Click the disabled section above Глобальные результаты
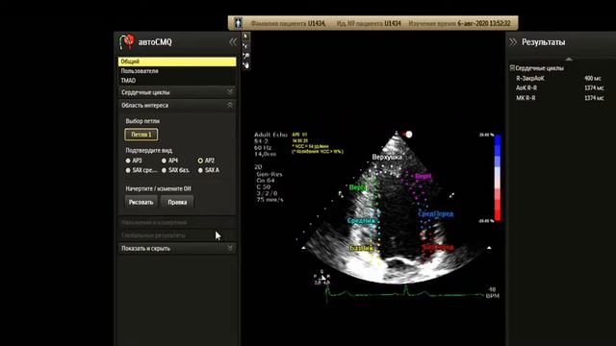 click(177, 222)
